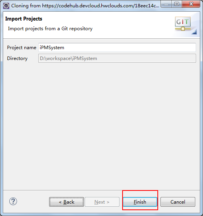Click the blue corner arrow under GIT logo

[x=194, y=32]
